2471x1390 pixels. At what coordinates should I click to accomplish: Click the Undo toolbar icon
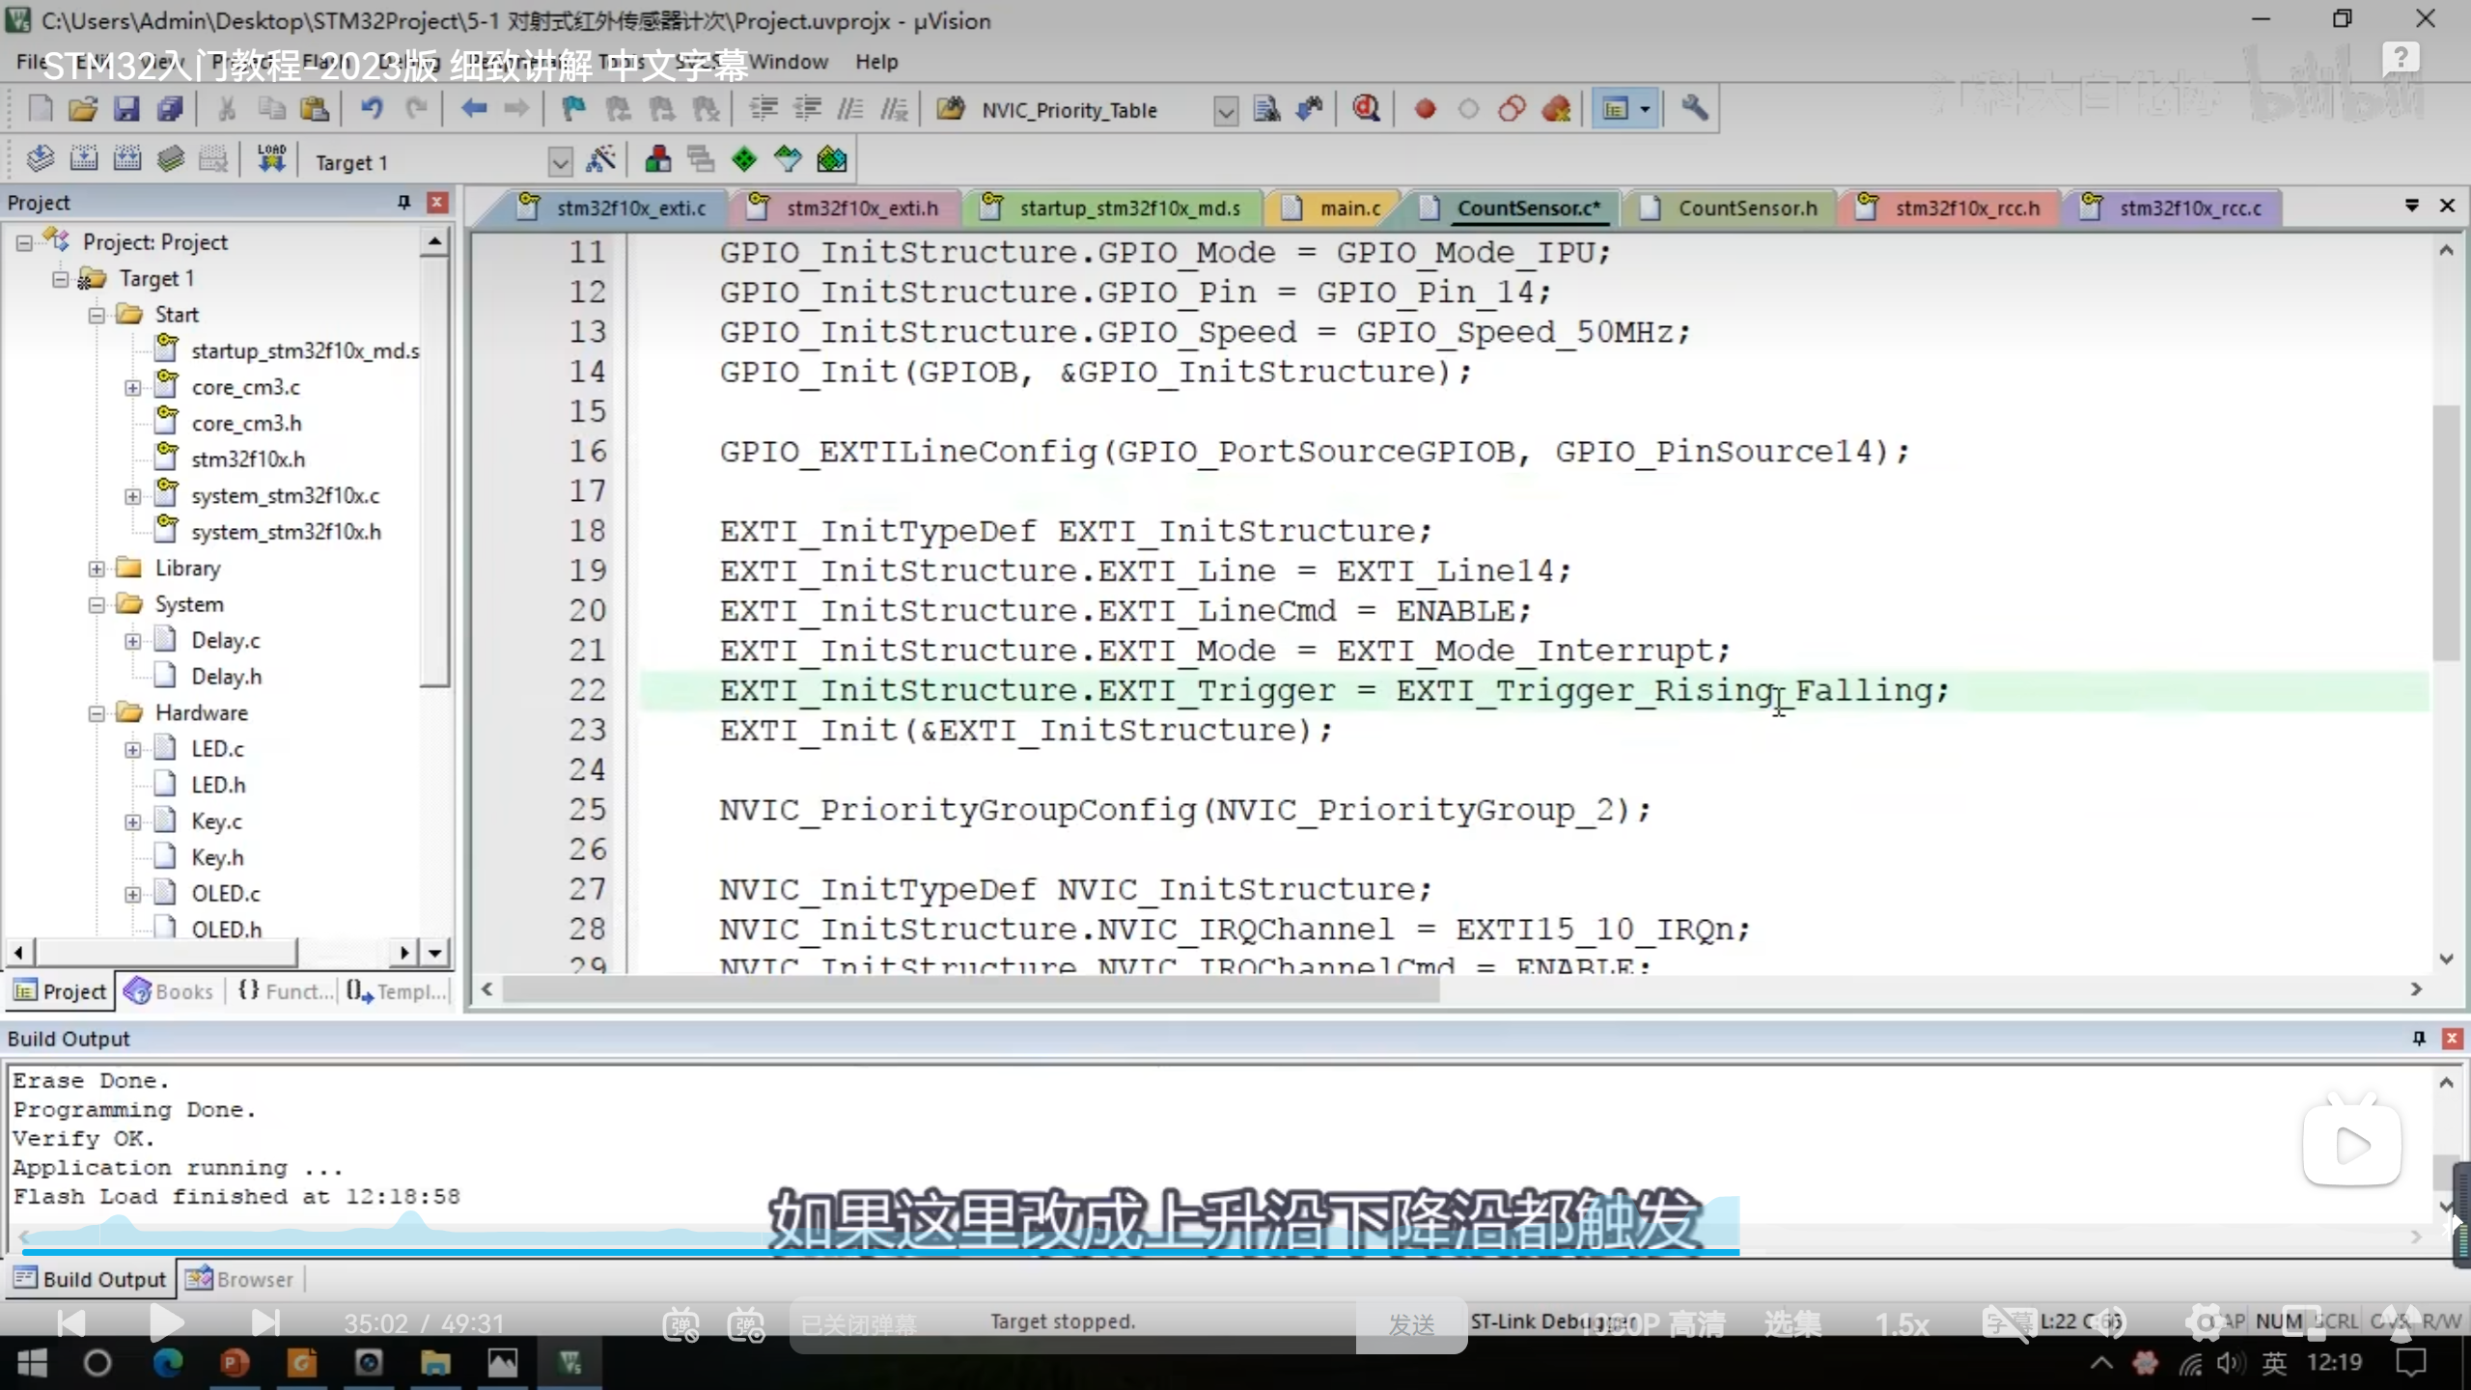point(372,109)
